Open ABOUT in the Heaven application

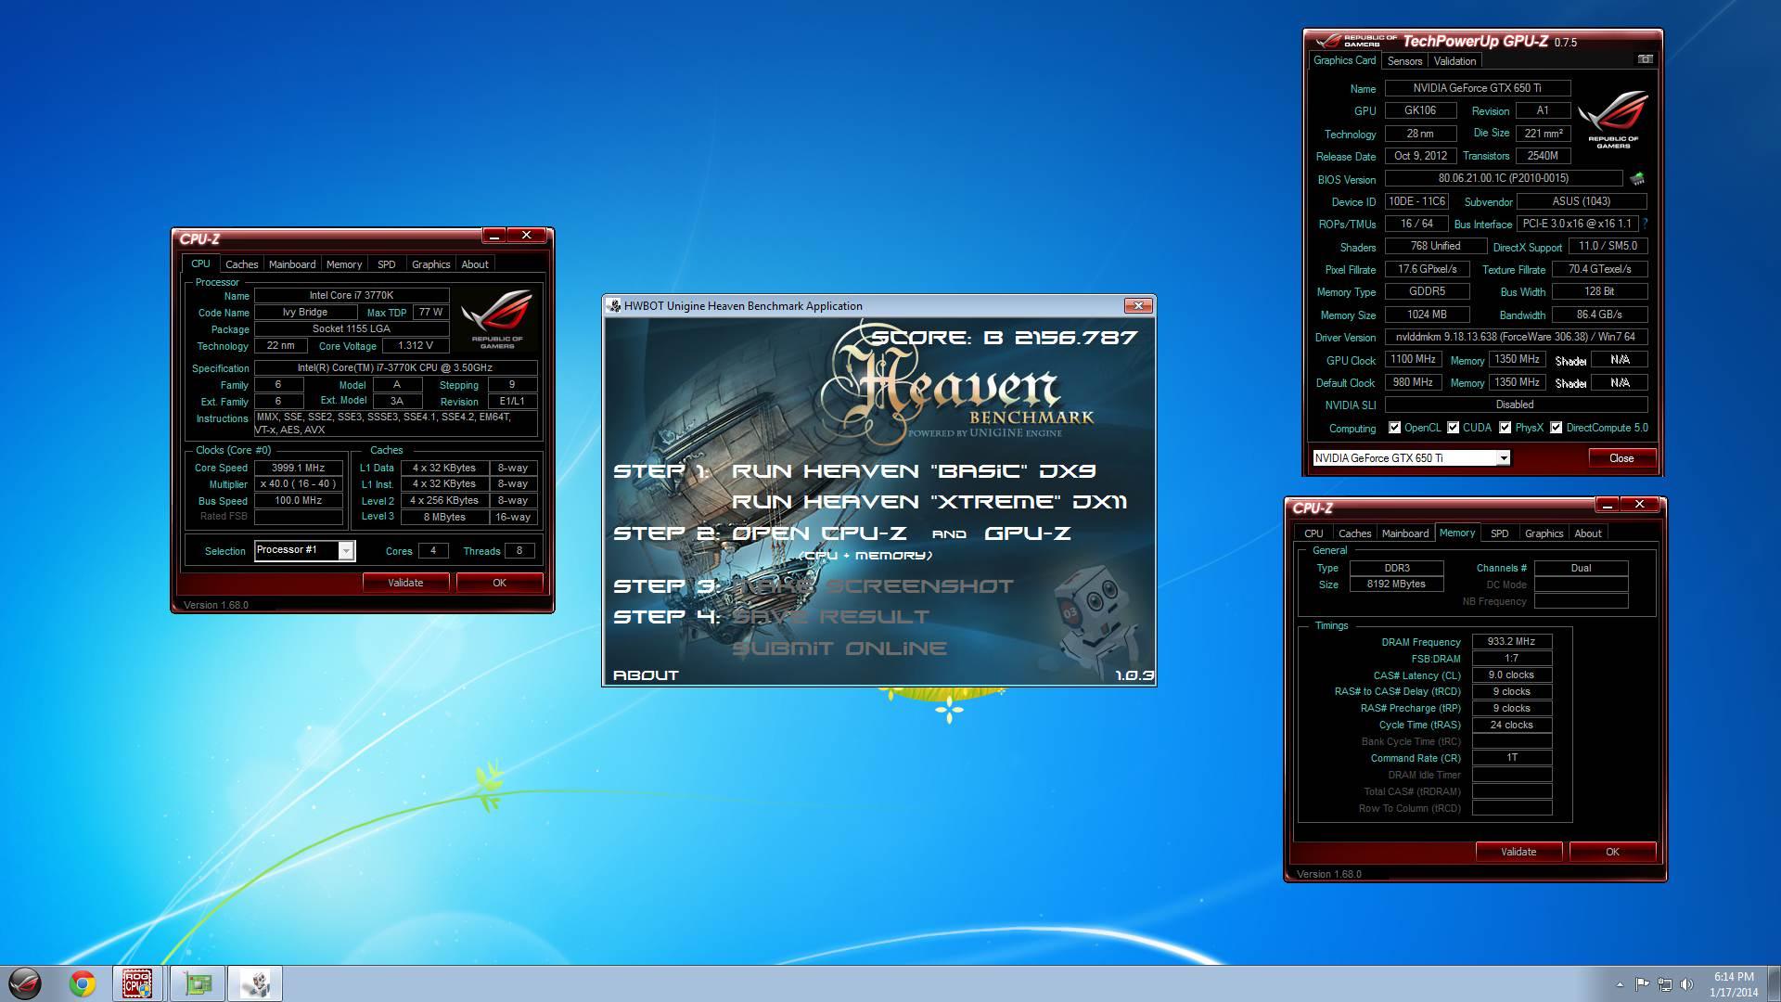coord(646,675)
